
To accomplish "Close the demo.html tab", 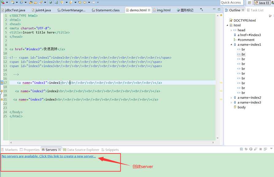I will [x=149, y=10].
